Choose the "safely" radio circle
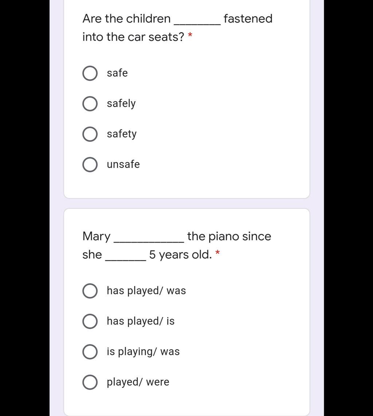The image size is (373, 416). tap(90, 104)
